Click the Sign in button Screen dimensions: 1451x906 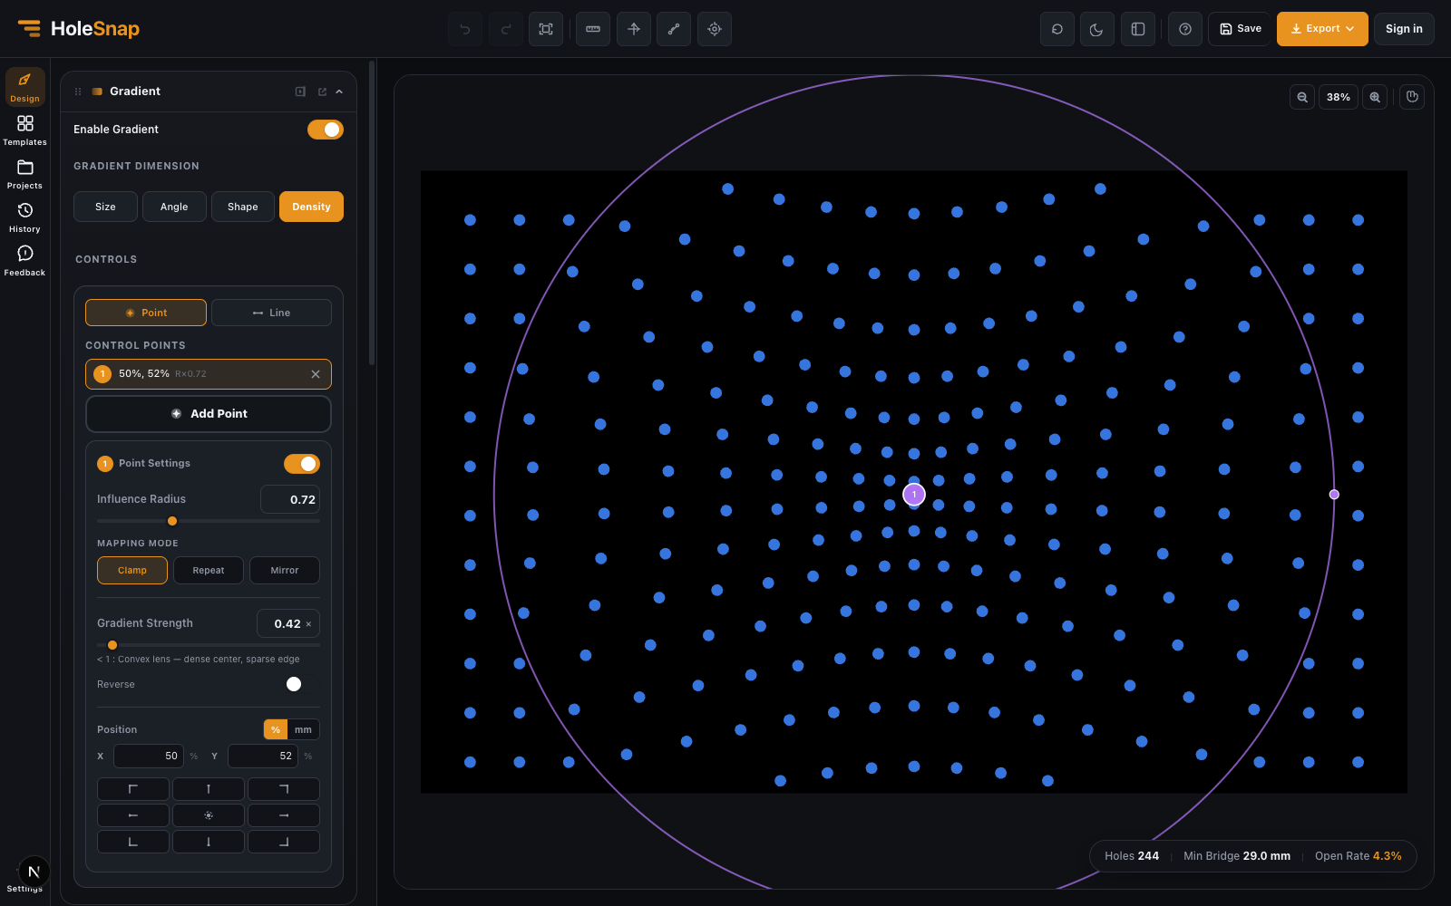click(x=1404, y=29)
